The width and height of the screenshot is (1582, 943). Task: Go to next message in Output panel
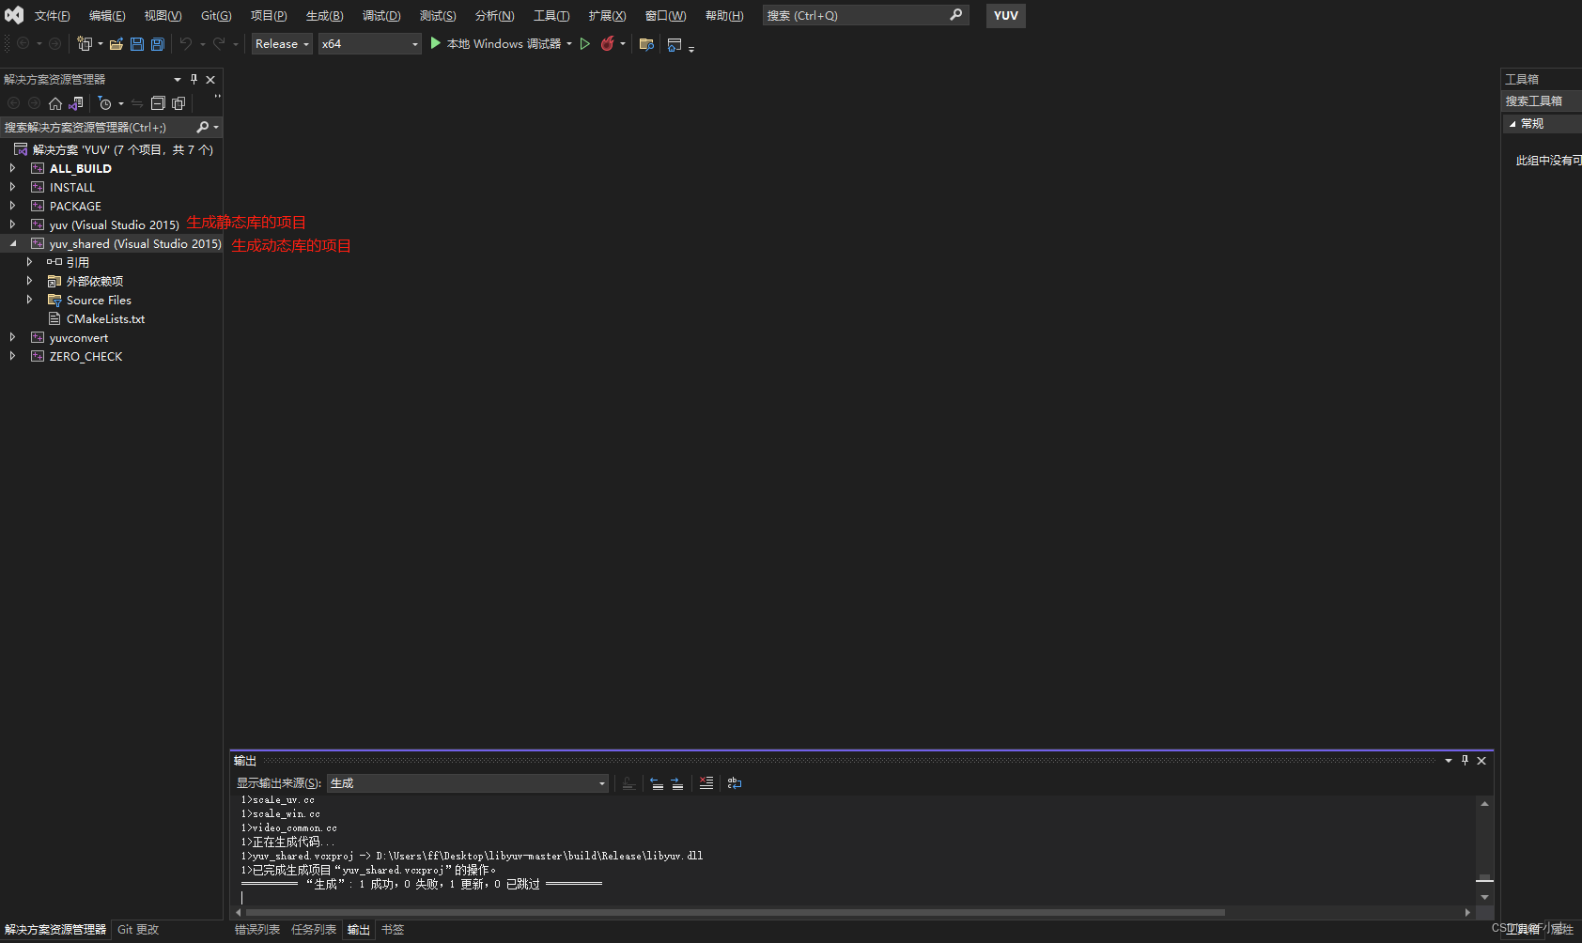(x=677, y=783)
